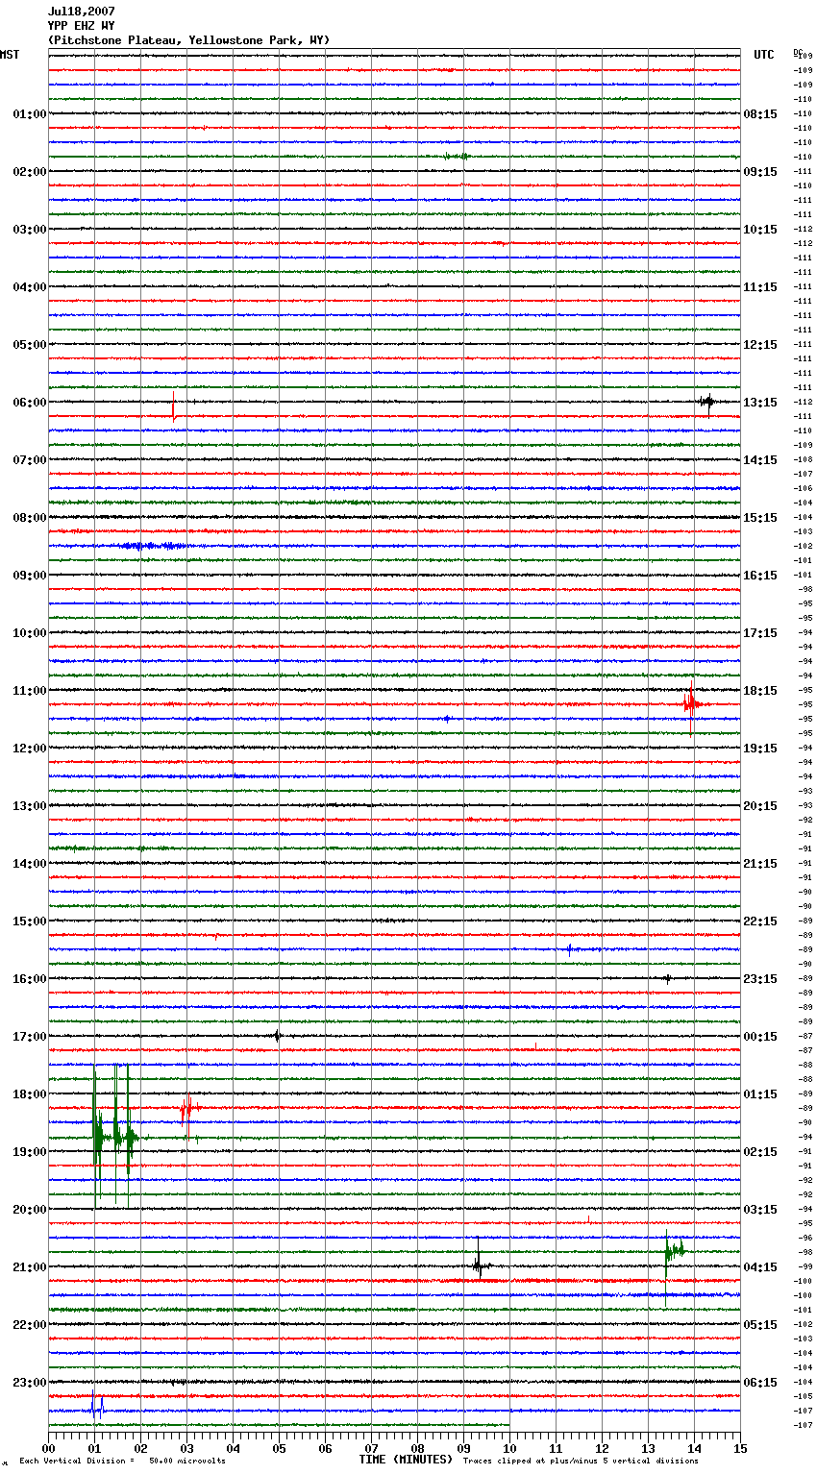
Task: Click the 17:15 UTC time label
Action: pos(760,633)
